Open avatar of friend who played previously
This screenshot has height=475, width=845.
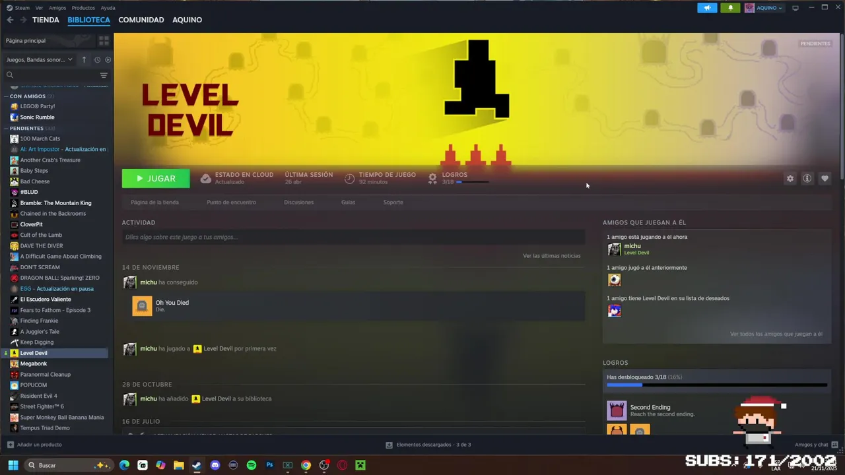(615, 280)
